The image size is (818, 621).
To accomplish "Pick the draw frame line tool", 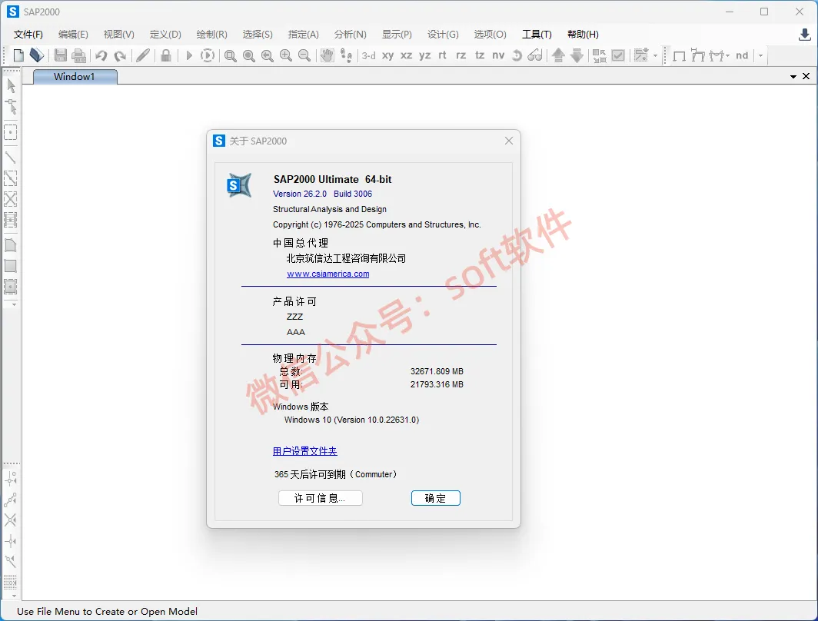I will [x=11, y=157].
